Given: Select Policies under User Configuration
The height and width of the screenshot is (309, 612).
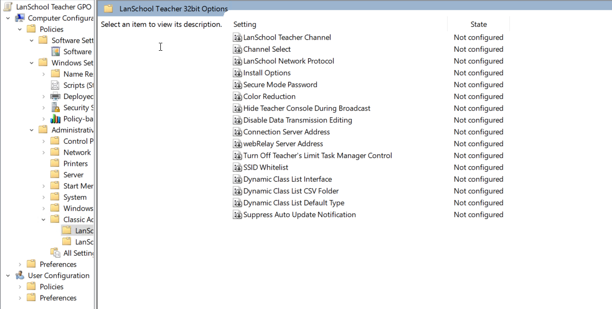Looking at the screenshot, I should click(52, 287).
